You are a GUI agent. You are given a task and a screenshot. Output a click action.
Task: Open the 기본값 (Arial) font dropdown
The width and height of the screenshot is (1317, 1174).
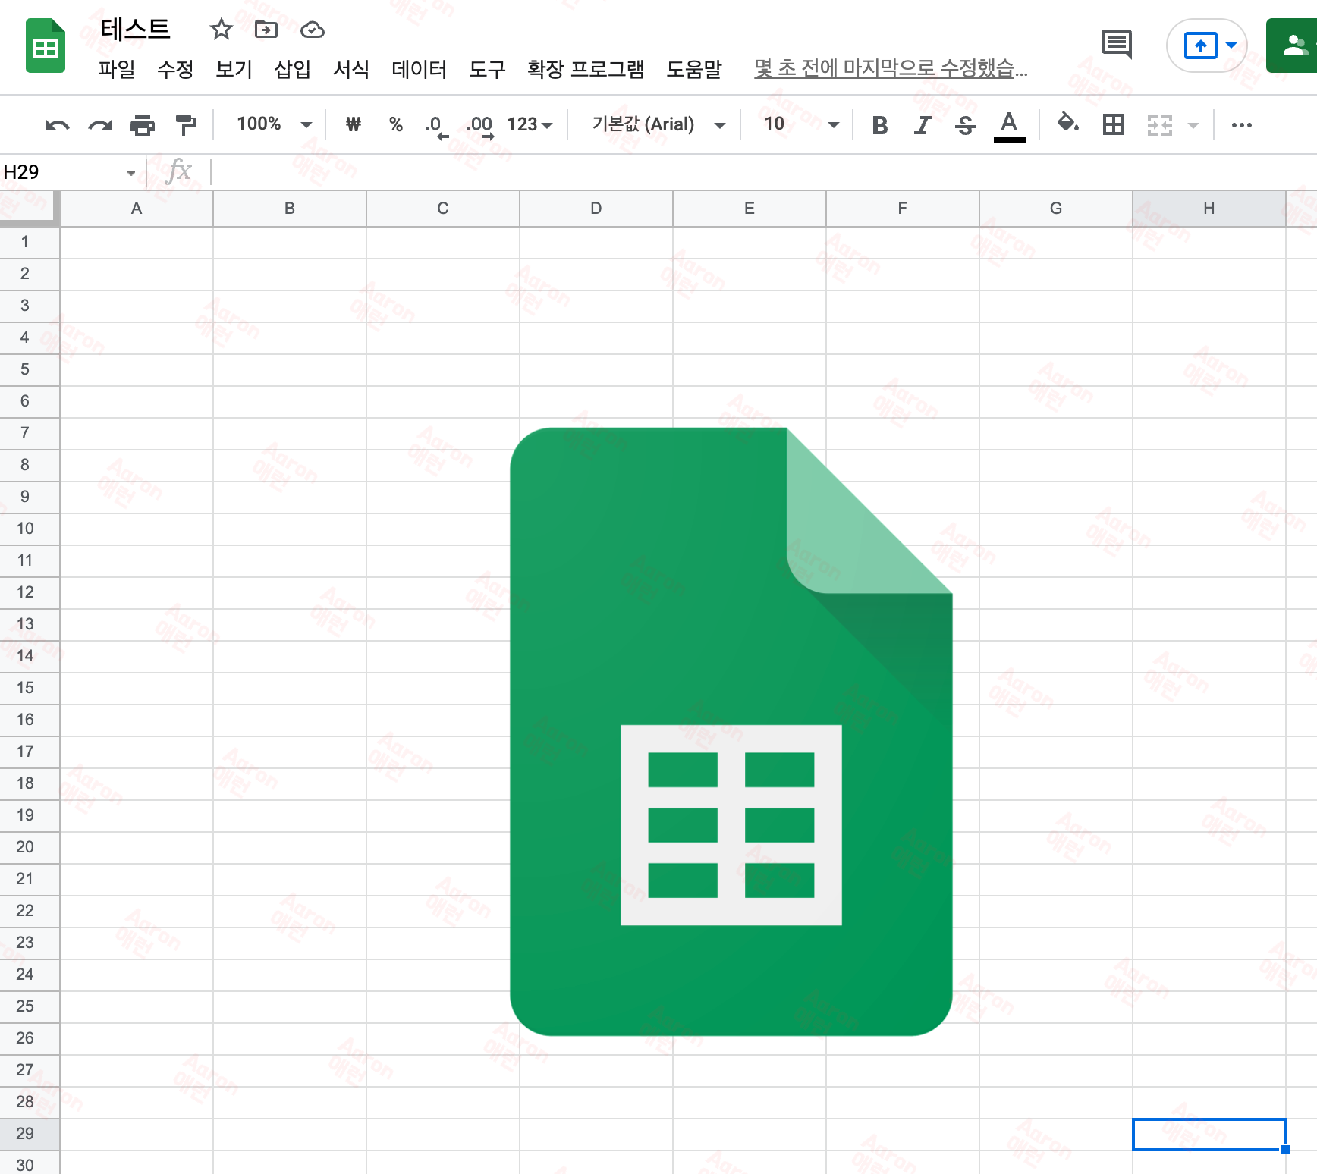coord(658,124)
